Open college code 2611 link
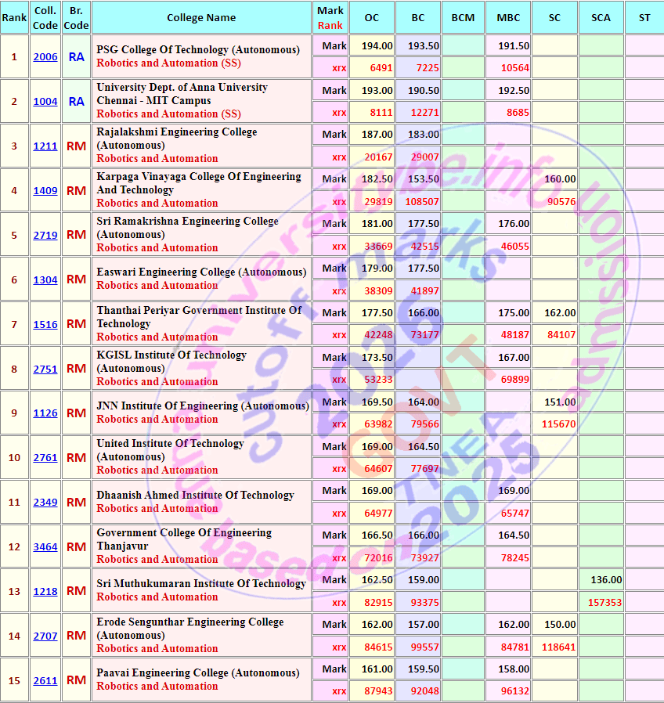Screen dimensions: 664x703 point(45,680)
